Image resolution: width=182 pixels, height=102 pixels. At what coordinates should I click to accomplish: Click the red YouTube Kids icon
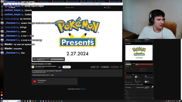tap(35, 81)
